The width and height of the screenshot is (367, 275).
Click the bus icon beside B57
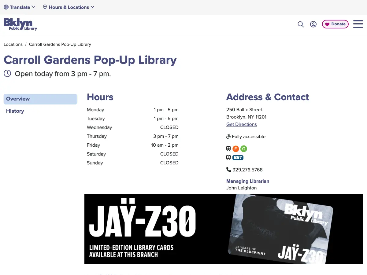[228, 158]
